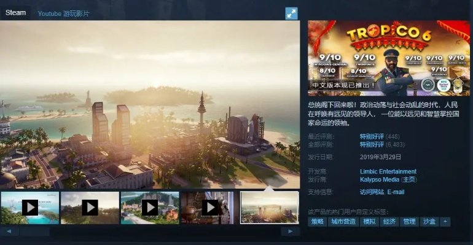Open the 主页 homepage link
Viewport: 473px width, 245px height.
coord(409,179)
